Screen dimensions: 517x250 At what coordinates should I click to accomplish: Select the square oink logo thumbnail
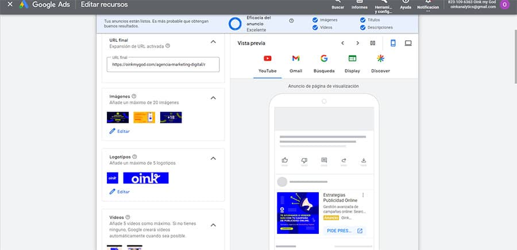[x=113, y=178]
